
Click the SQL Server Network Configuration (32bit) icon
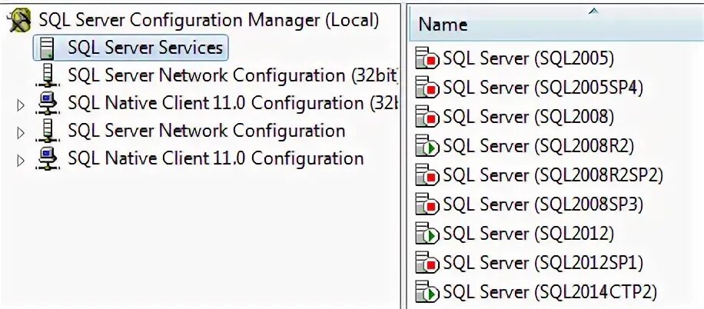tap(47, 75)
